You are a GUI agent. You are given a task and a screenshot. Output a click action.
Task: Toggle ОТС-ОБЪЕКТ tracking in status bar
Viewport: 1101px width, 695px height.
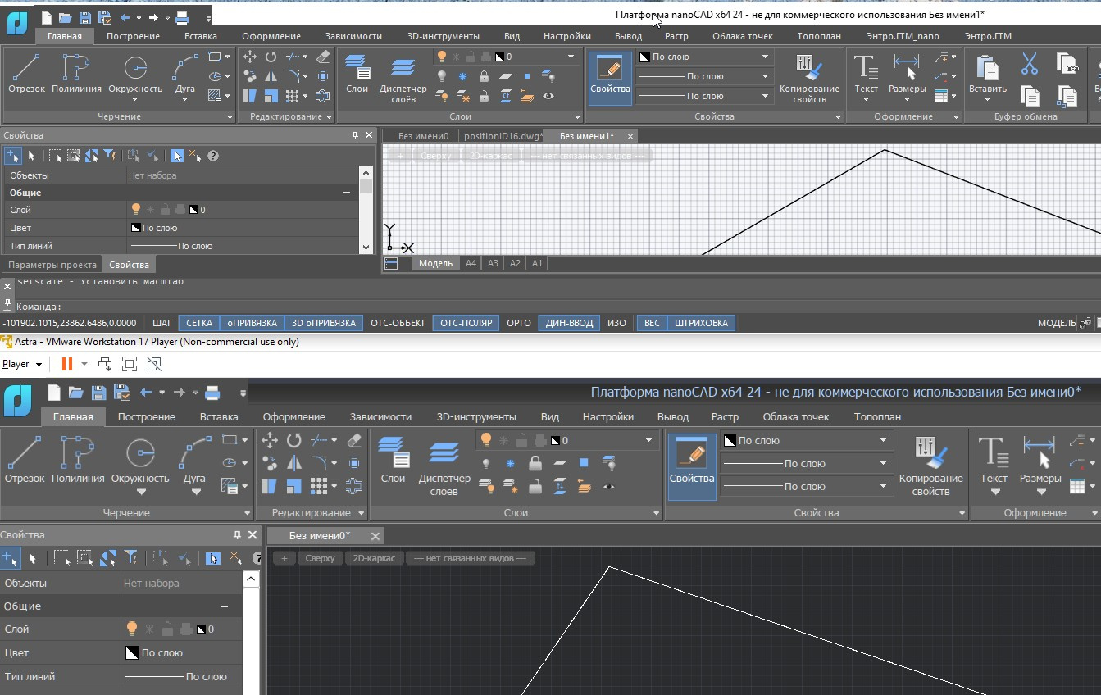click(398, 323)
